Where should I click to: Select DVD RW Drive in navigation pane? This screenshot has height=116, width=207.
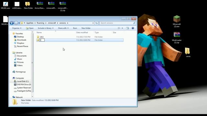point(22,84)
